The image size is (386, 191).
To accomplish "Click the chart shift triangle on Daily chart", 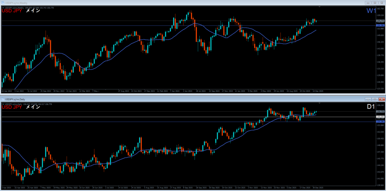I will tap(320, 103).
